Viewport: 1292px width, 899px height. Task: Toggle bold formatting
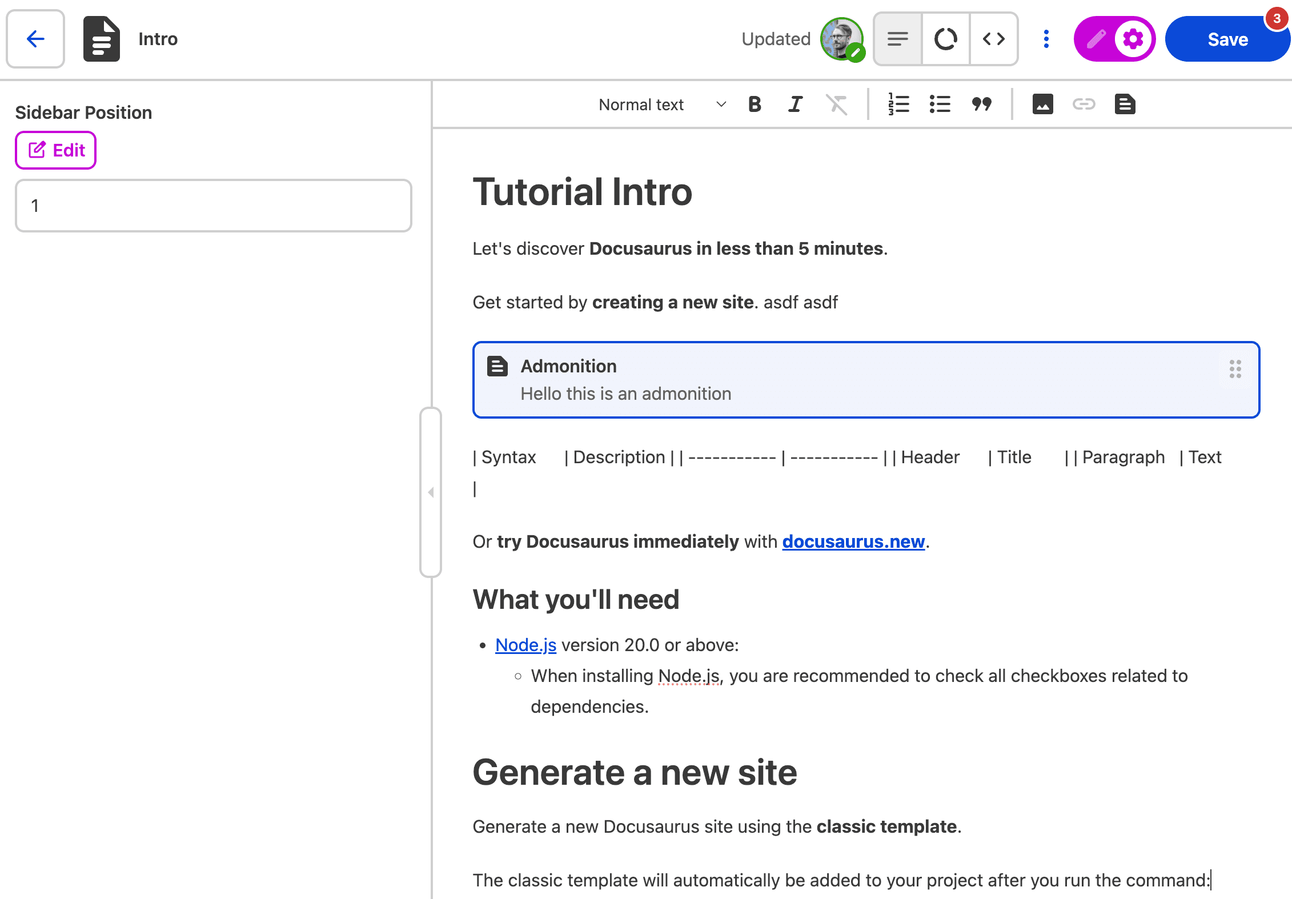pyautogui.click(x=755, y=105)
